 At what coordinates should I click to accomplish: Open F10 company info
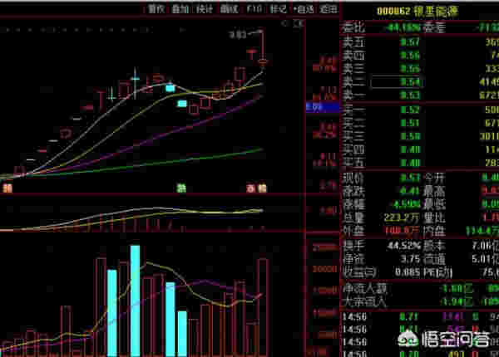[x=253, y=9]
